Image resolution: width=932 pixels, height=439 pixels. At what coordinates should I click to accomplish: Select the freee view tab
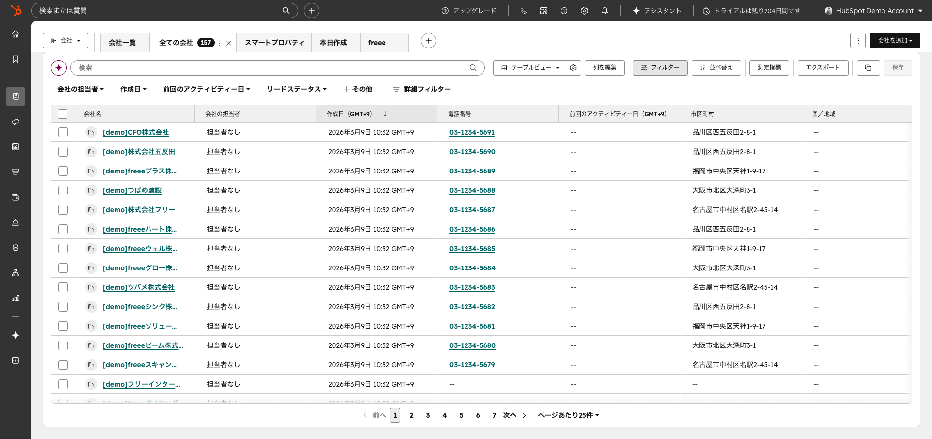(x=377, y=43)
